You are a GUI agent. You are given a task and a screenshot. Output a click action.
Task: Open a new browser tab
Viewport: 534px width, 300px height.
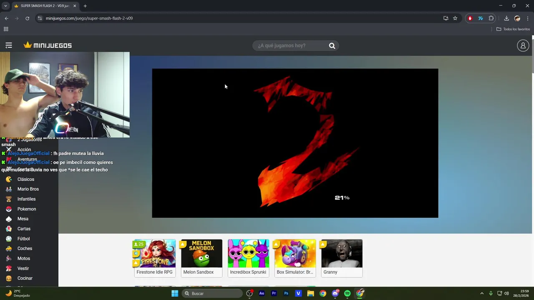[x=85, y=6]
